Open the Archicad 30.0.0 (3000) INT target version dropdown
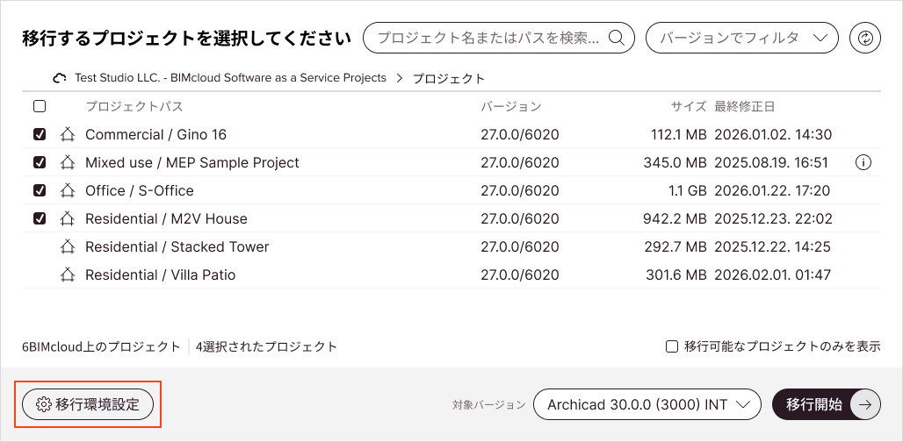This screenshot has width=903, height=442. point(647,404)
